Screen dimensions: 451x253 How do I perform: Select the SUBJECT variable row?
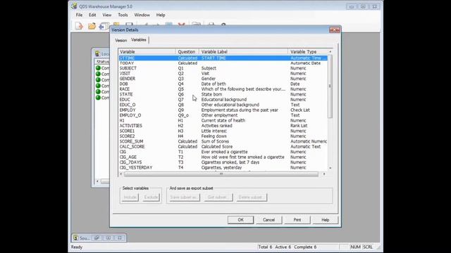[x=223, y=68]
